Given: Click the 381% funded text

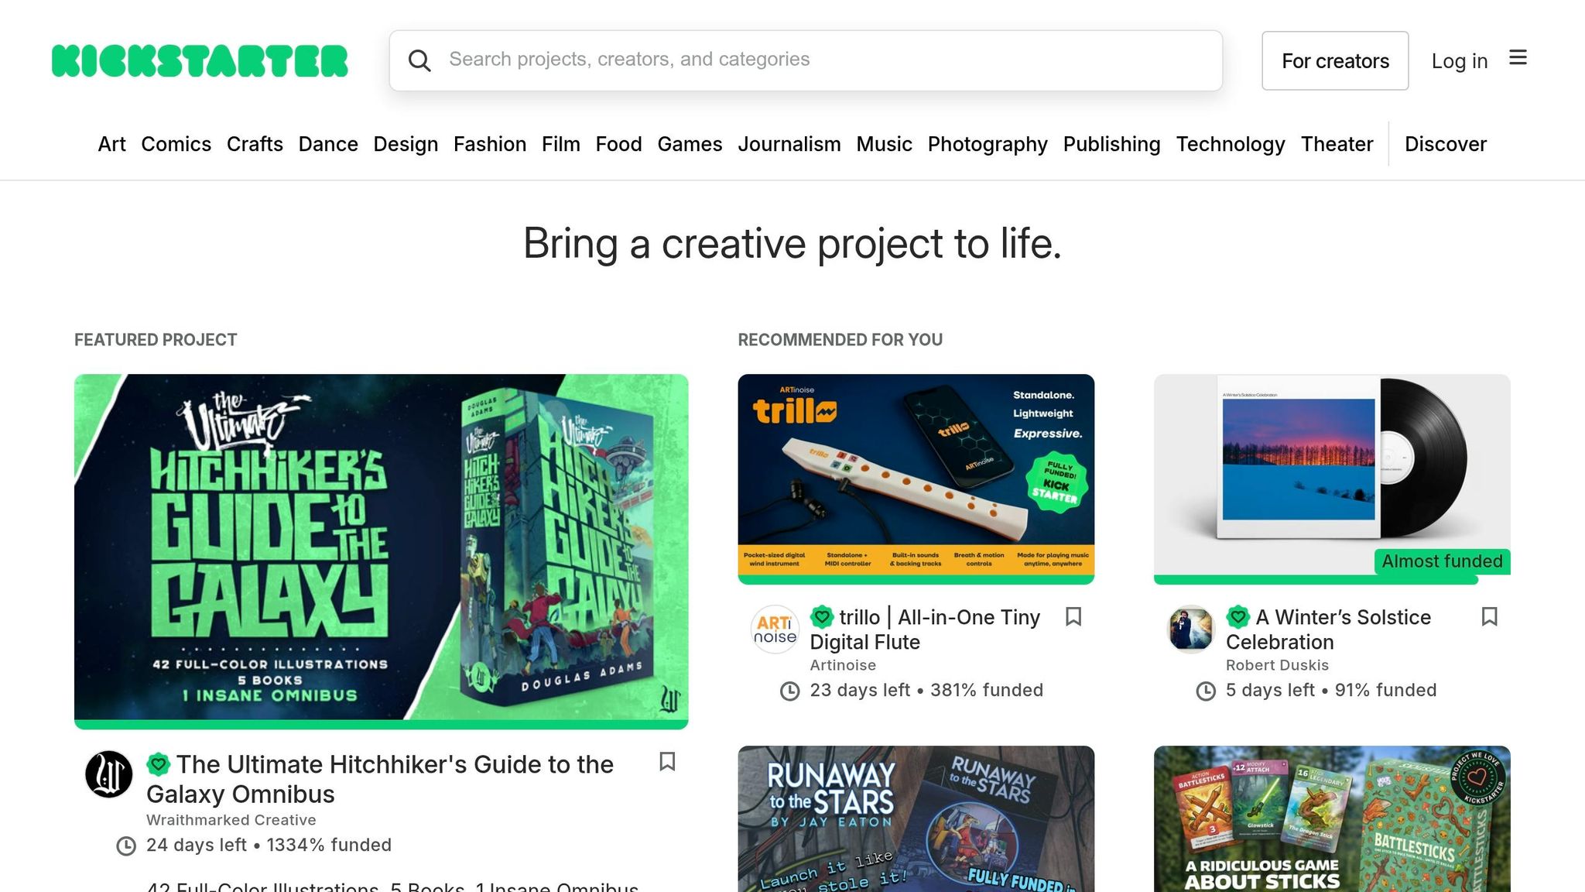Looking at the screenshot, I should click(987, 690).
